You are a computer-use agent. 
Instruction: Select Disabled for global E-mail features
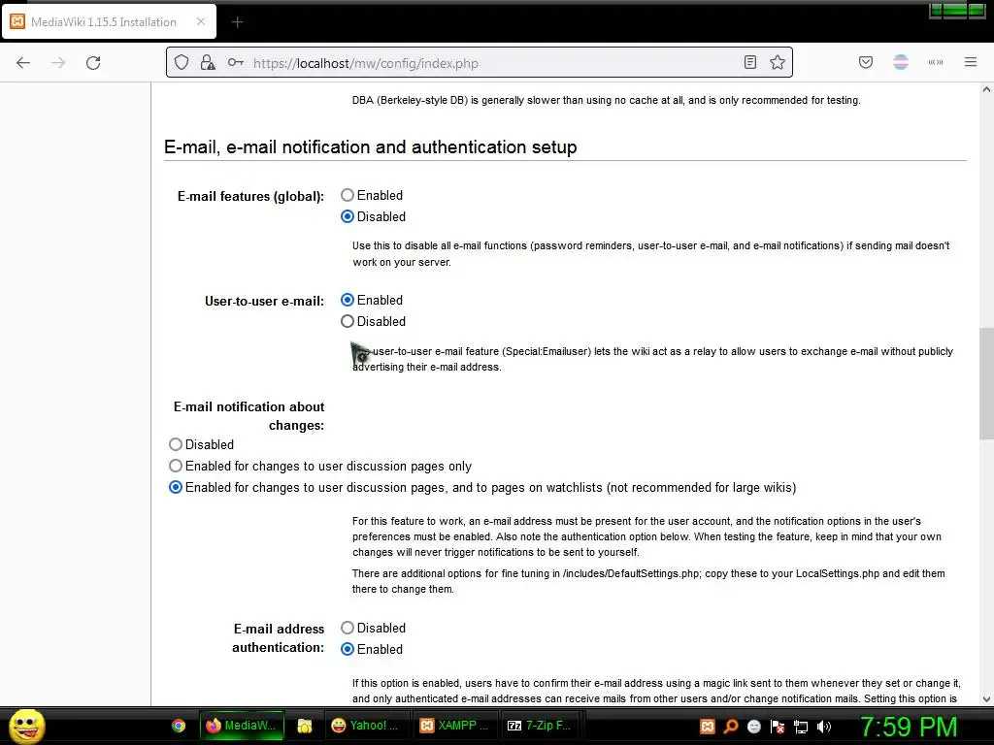348,216
